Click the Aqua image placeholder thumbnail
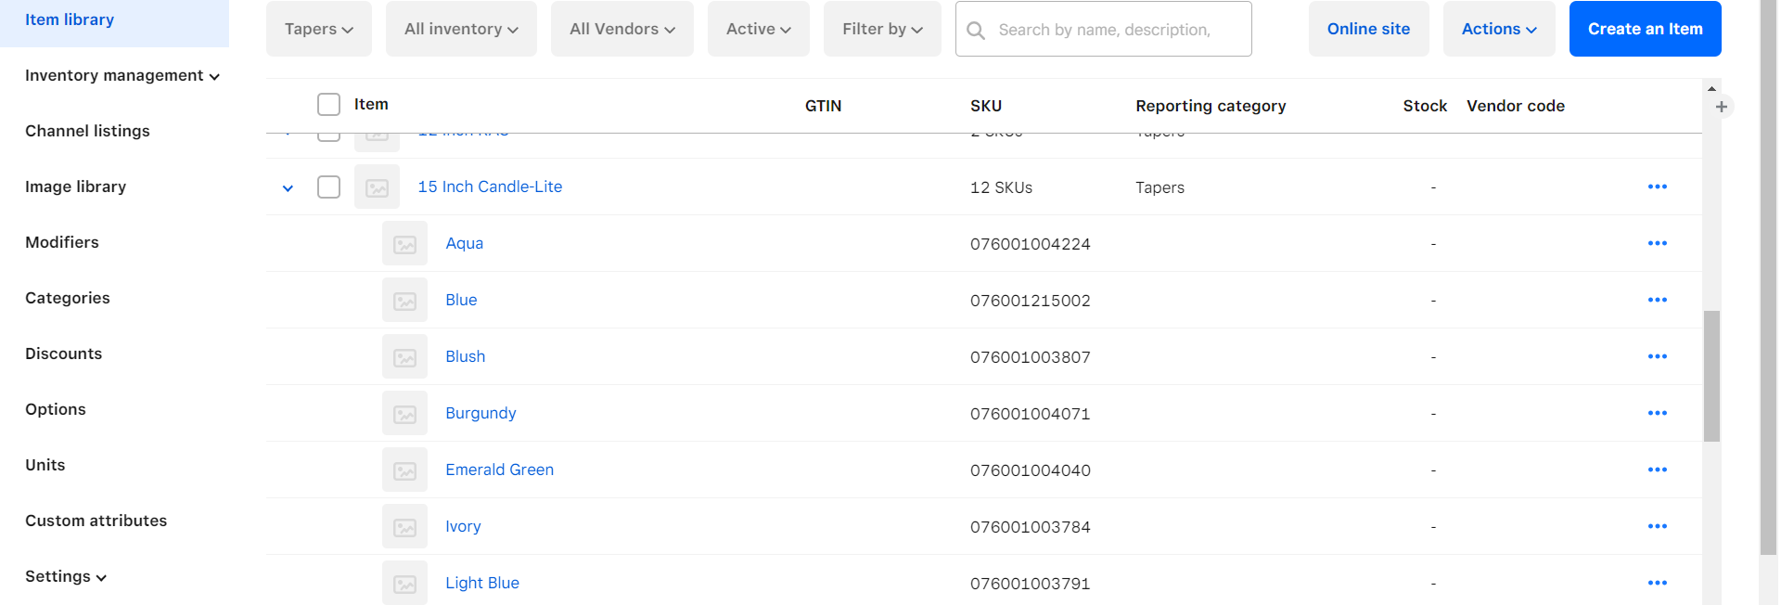This screenshot has width=1781, height=605. point(404,244)
